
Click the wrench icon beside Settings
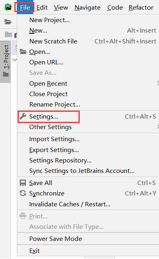coord(23,116)
